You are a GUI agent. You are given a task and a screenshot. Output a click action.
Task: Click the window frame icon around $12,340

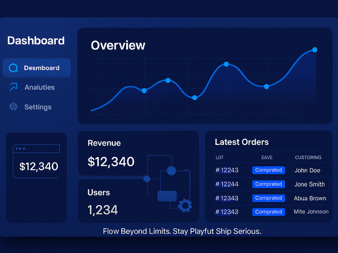pyautogui.click(x=36, y=161)
